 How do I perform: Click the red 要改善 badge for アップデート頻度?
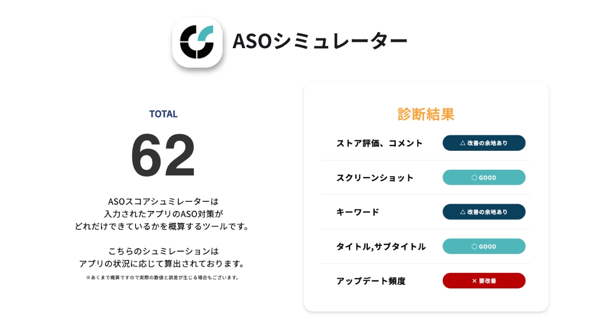point(484,281)
